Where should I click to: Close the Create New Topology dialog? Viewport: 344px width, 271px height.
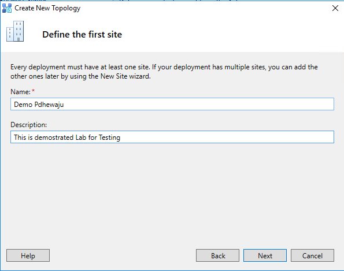click(x=335, y=8)
